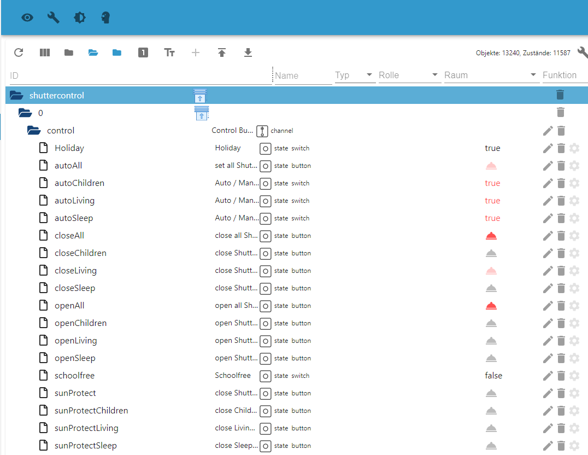Viewport: 588px width, 455px height.
Task: Select the closeSleep tree row
Action: click(297, 288)
